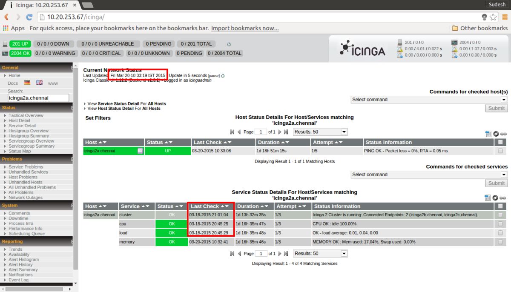This screenshot has width=511, height=292.
Task: Click export table icon above service Status Information
Action: (x=488, y=198)
